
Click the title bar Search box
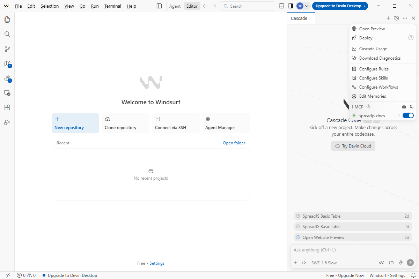[247, 6]
